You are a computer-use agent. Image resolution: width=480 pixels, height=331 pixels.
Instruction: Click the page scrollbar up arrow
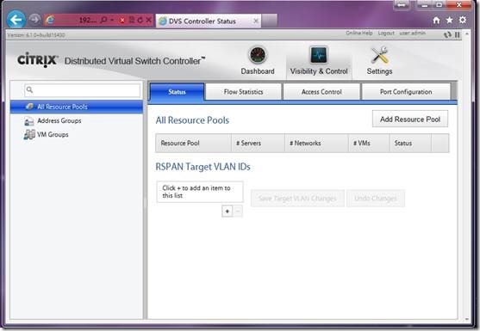[467, 34]
